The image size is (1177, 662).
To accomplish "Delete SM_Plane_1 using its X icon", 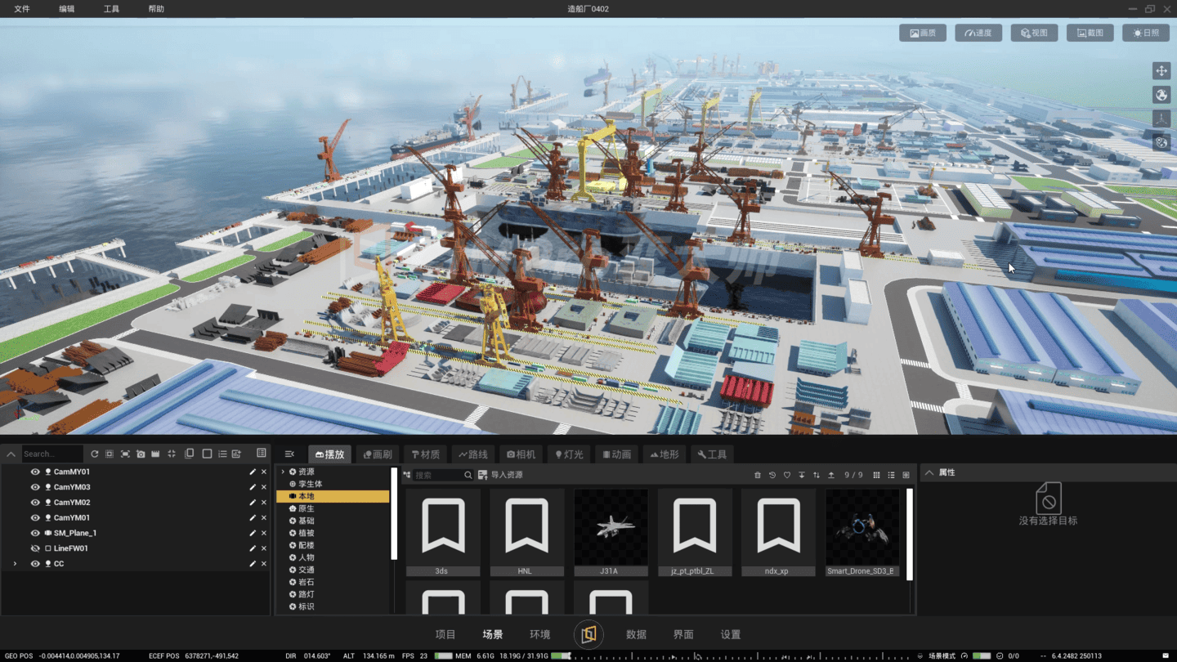I will click(264, 533).
